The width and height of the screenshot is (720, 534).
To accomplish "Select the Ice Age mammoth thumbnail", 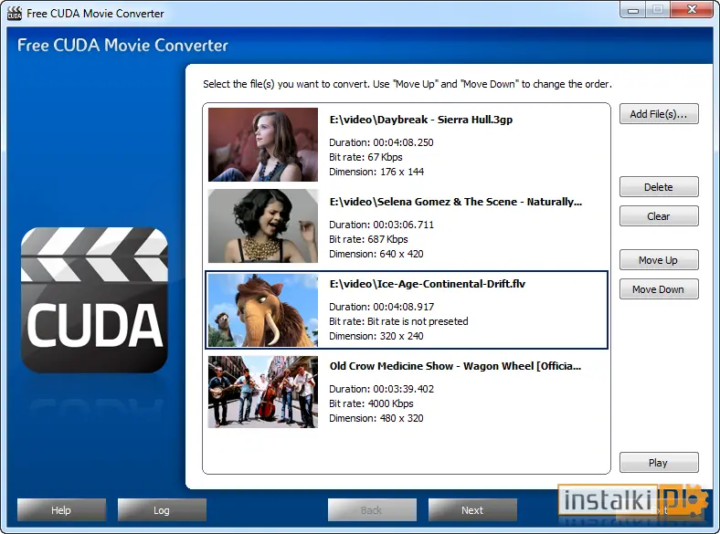I will click(262, 310).
